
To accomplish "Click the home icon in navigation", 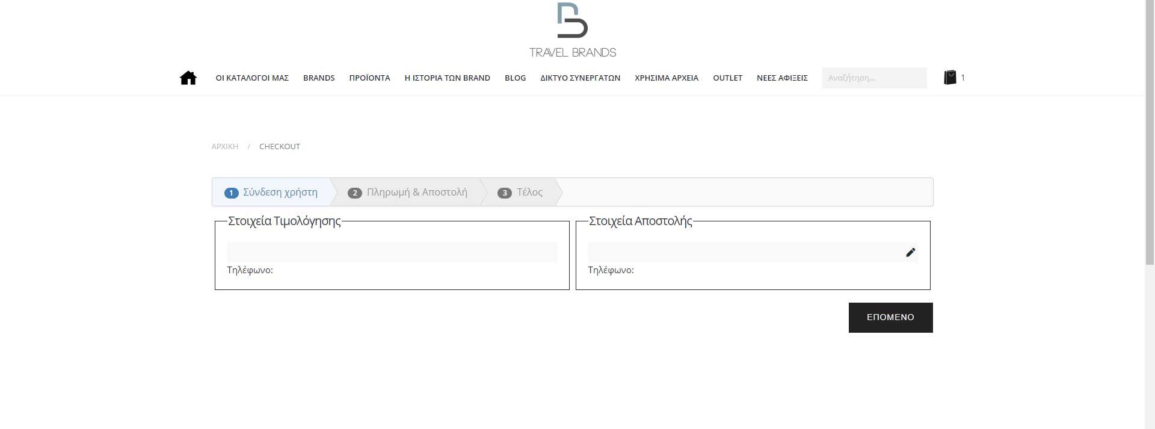I will 188,78.
